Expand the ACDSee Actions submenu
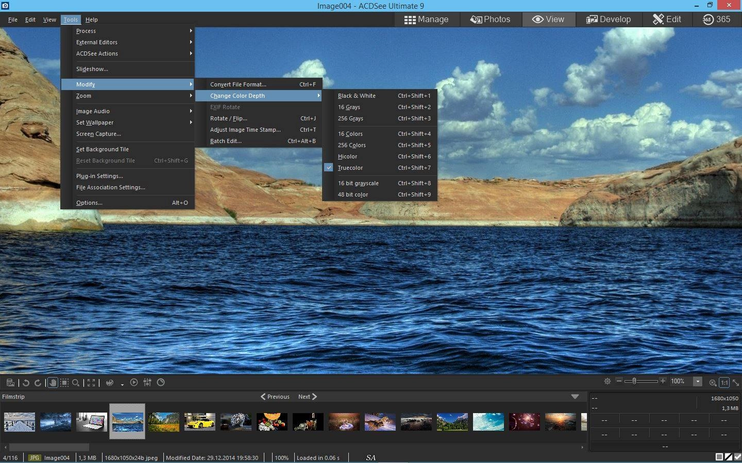 pos(127,54)
